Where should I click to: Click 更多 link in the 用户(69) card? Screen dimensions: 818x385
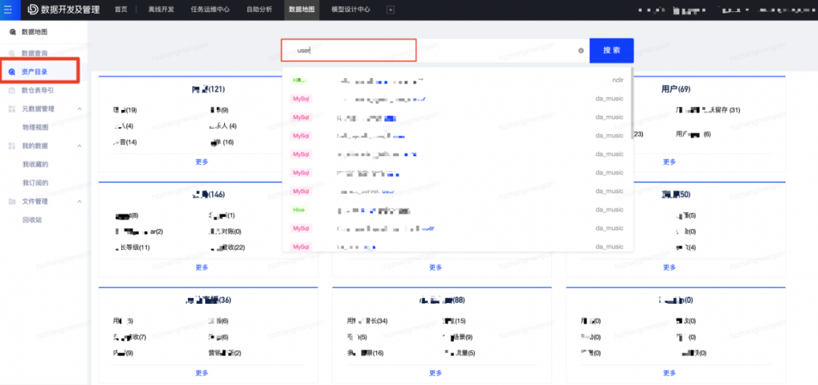tap(669, 161)
